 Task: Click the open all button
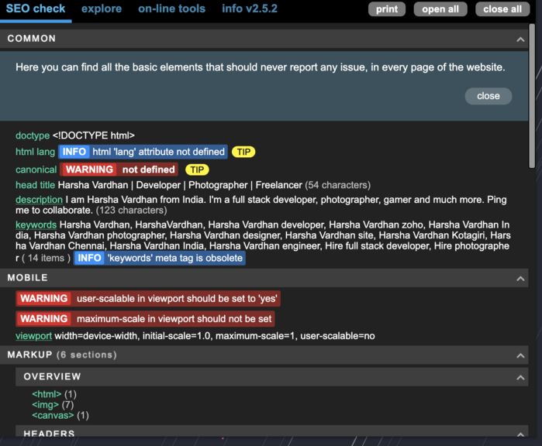pyautogui.click(x=440, y=9)
